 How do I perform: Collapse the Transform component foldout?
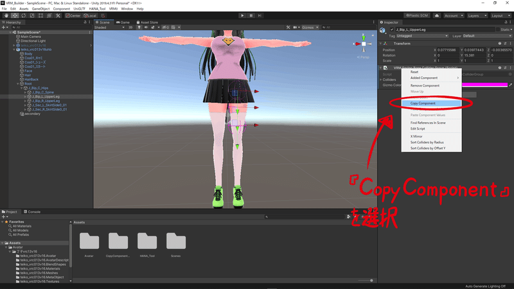(381, 44)
